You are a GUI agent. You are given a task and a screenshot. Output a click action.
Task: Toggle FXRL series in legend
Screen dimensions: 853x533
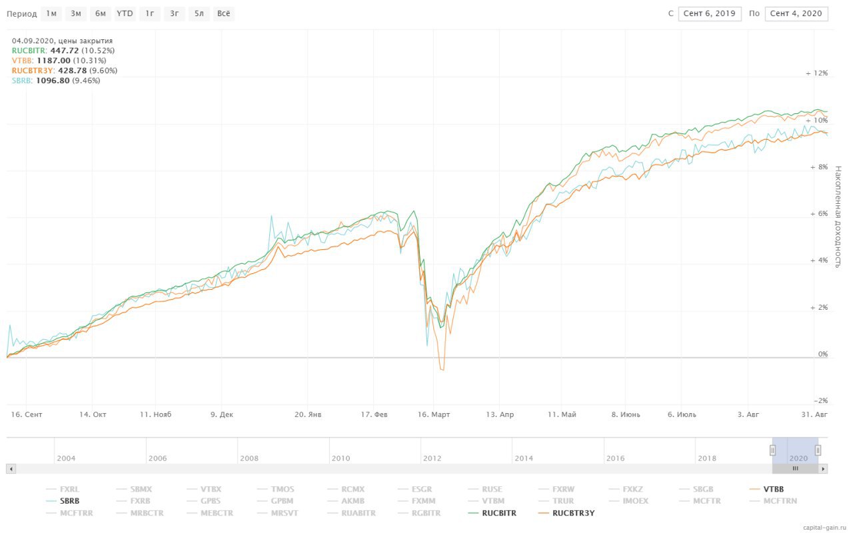[x=62, y=489]
